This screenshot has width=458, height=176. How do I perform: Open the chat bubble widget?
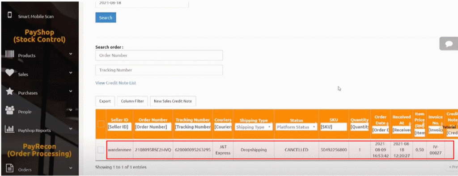(449, 44)
